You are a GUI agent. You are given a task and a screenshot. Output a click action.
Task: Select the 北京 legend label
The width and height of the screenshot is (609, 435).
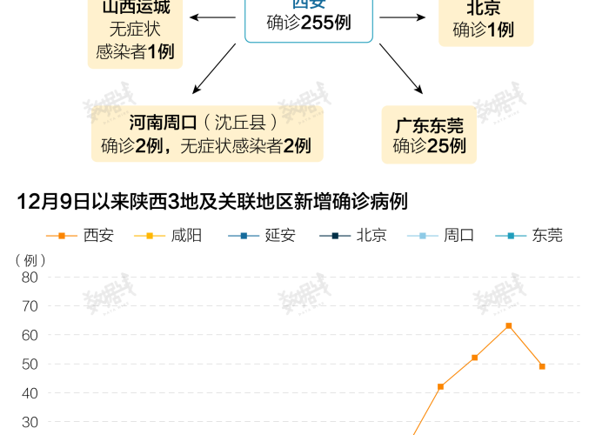(371, 236)
